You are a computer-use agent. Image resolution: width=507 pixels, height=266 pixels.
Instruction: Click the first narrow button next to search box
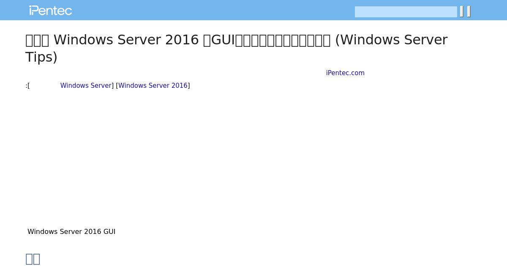pos(462,12)
